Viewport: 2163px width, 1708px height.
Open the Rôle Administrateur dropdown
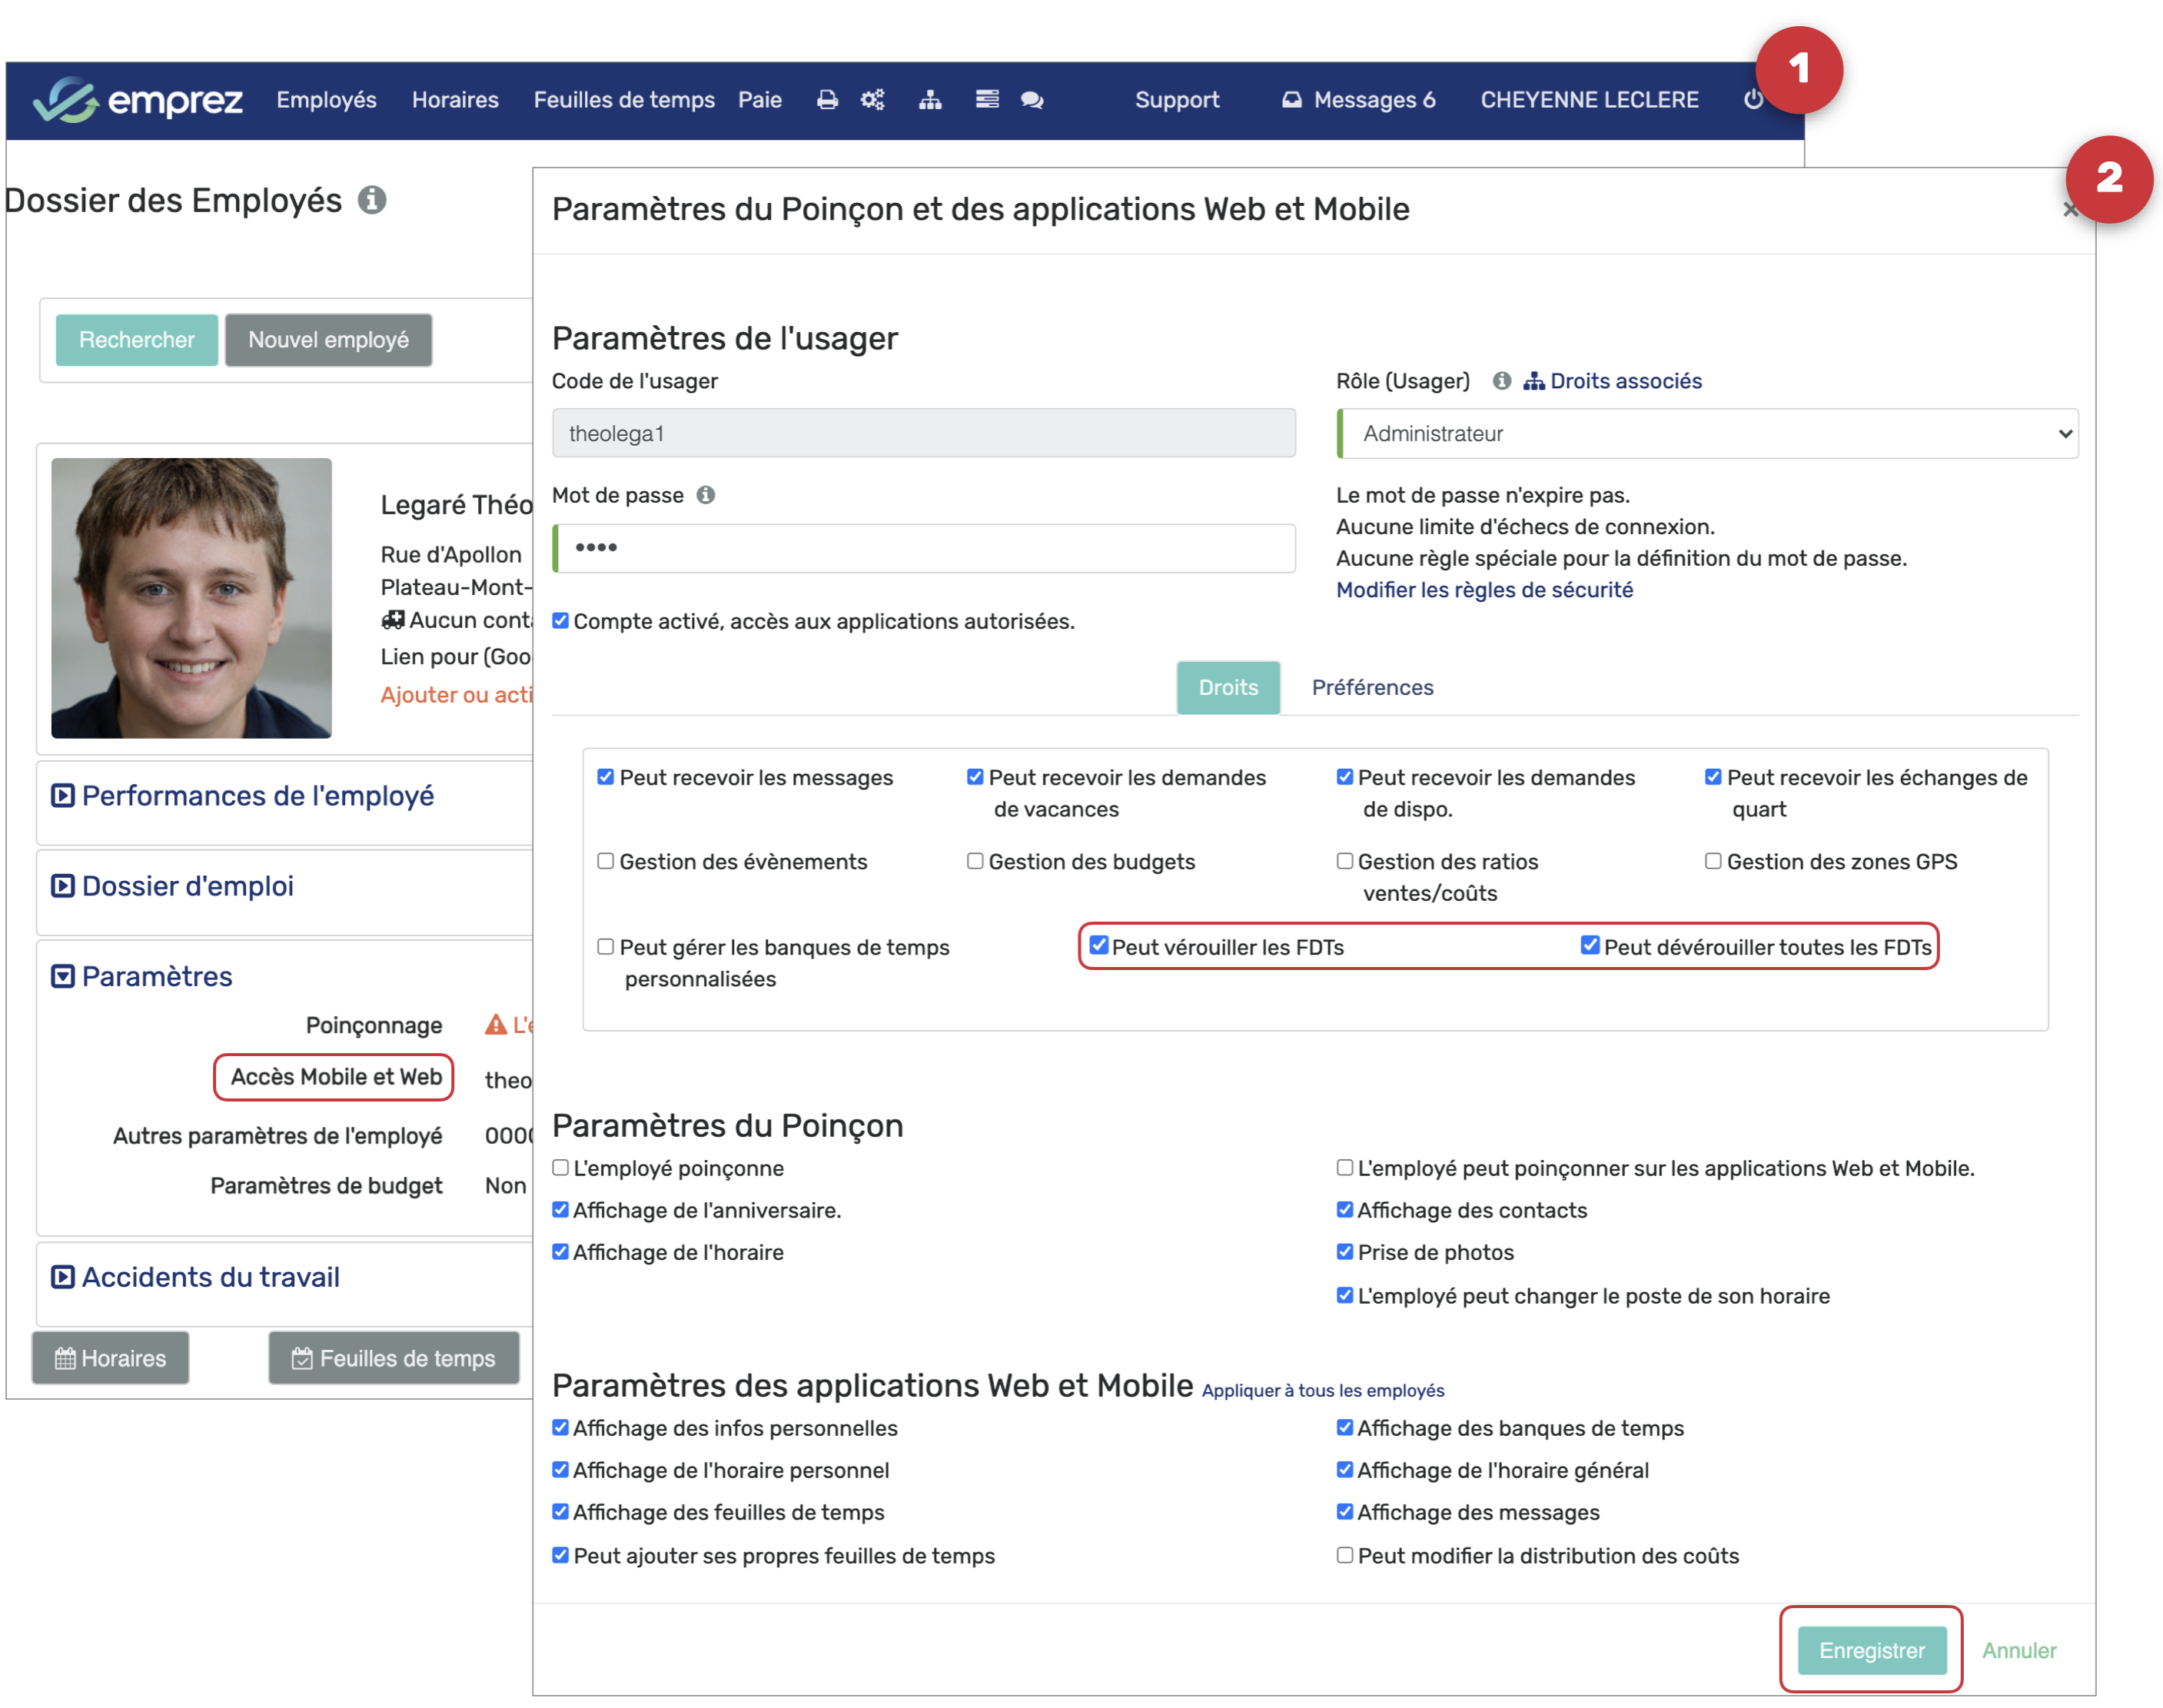(1707, 434)
